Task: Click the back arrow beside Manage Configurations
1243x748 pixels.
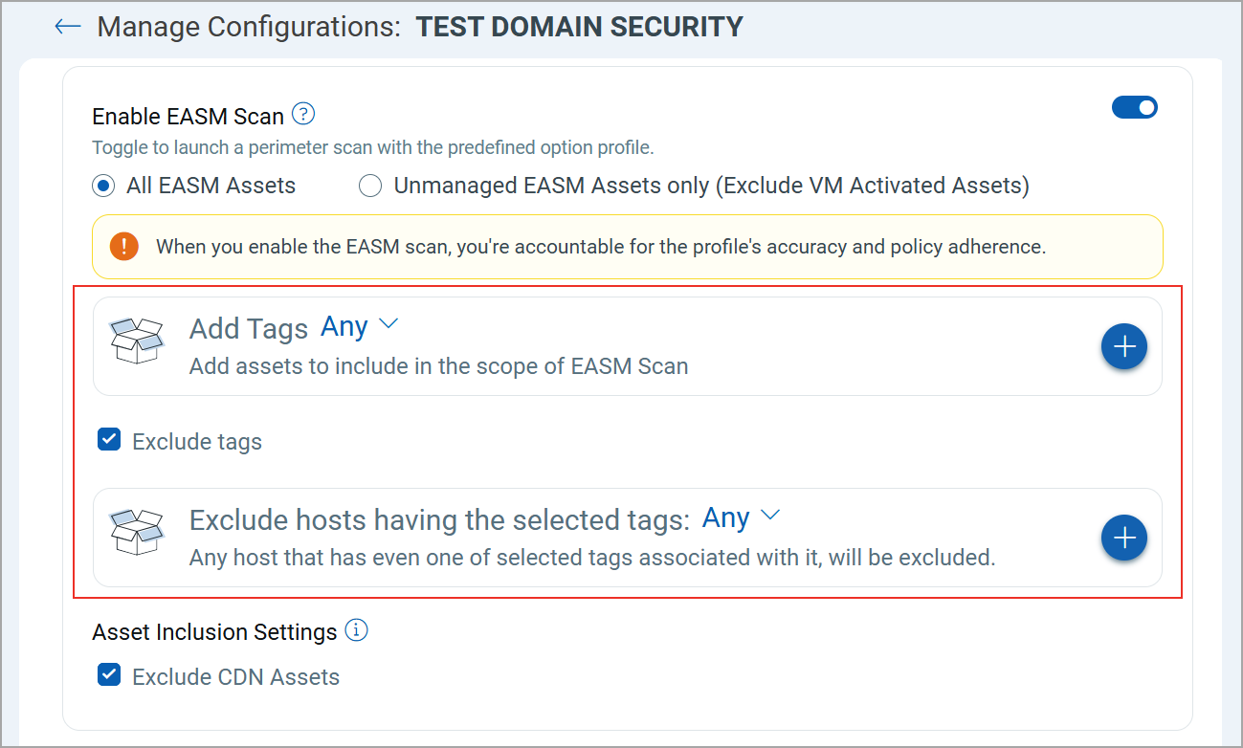Action: (x=67, y=27)
